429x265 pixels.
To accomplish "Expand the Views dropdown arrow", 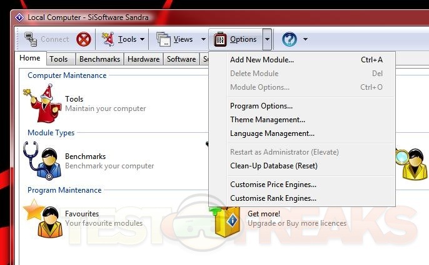I will click(203, 40).
